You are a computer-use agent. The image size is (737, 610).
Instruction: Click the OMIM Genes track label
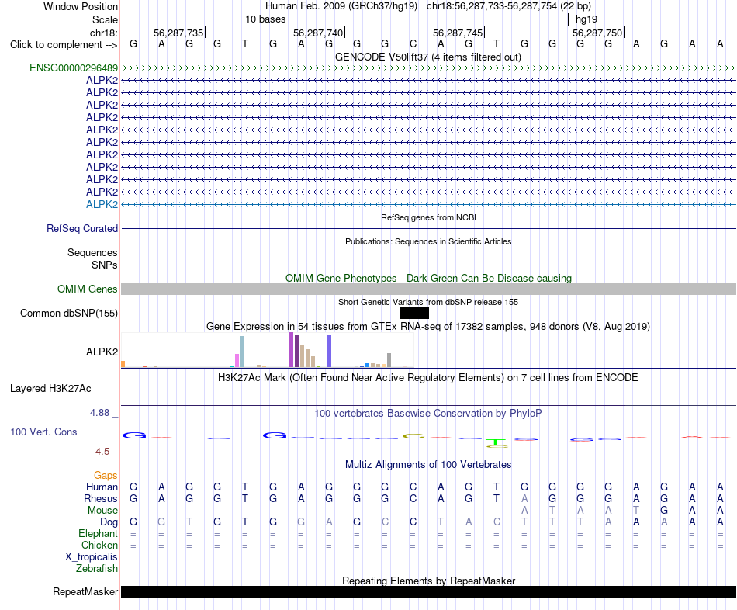[87, 289]
